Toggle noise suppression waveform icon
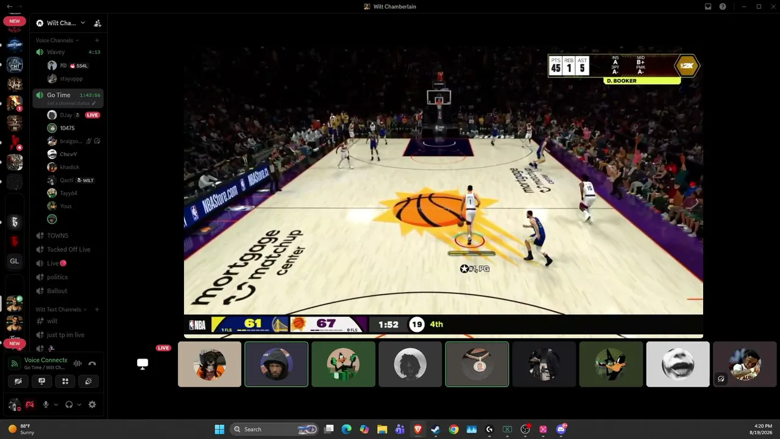780x439 pixels. pyautogui.click(x=77, y=363)
